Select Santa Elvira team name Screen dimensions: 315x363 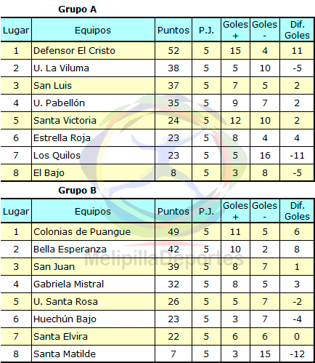[x=60, y=336]
